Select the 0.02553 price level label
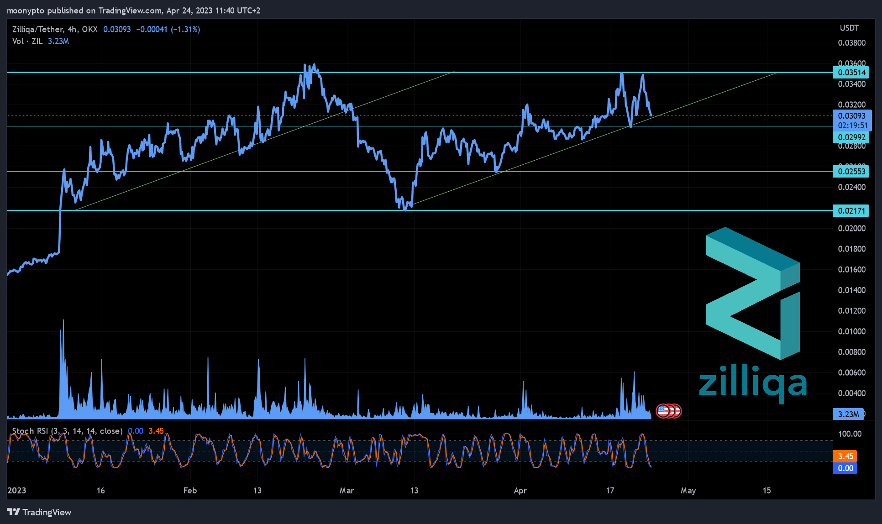Screen dimensions: 882x524 click(x=851, y=171)
